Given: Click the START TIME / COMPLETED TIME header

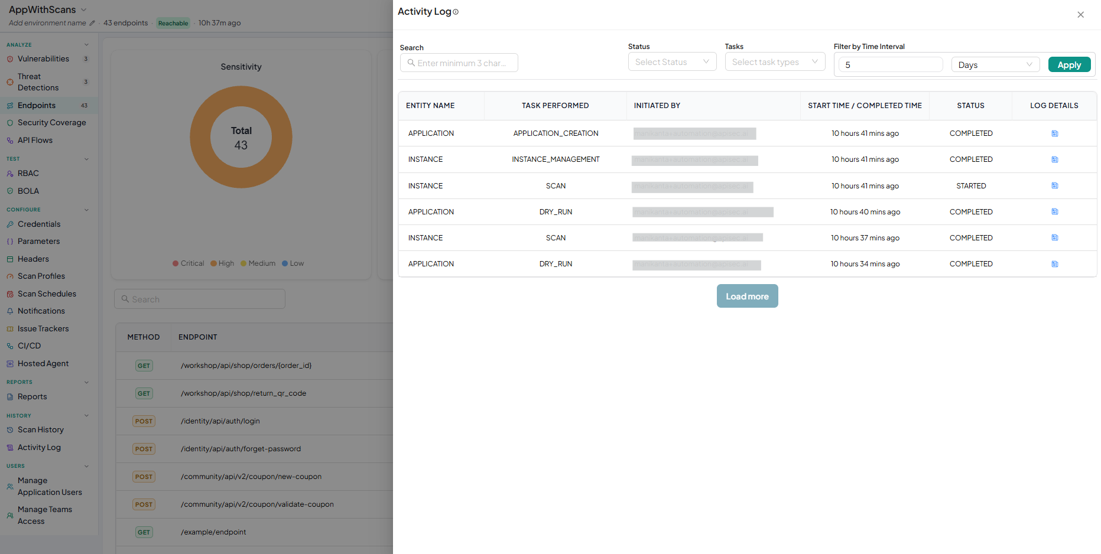Looking at the screenshot, I should point(865,106).
